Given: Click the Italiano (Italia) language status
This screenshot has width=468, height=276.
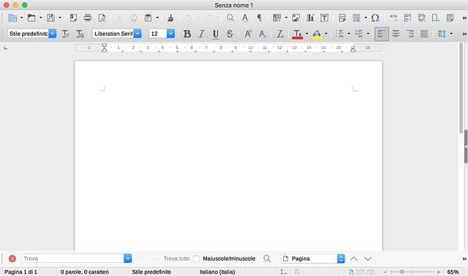Looking at the screenshot, I should coord(217,272).
